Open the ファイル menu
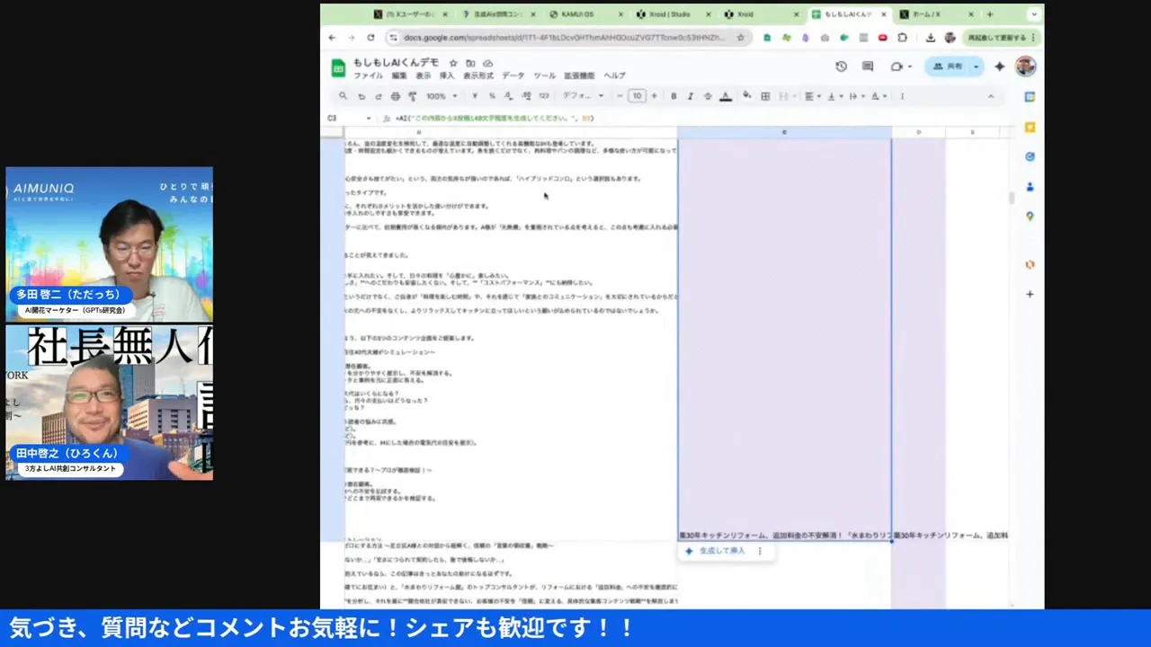This screenshot has height=647, width=1151. point(368,76)
